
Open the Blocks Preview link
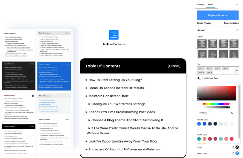coord(204,23)
